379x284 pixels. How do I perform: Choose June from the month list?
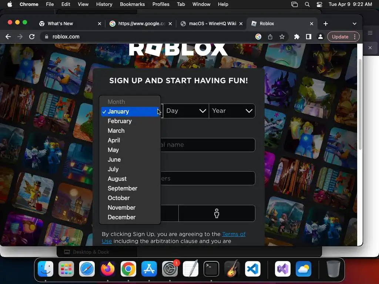click(130, 160)
